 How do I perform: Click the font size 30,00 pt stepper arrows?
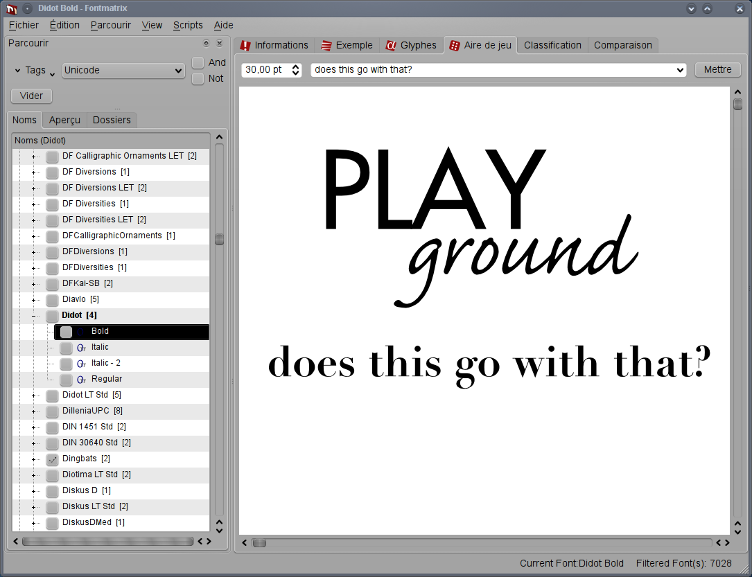(295, 70)
